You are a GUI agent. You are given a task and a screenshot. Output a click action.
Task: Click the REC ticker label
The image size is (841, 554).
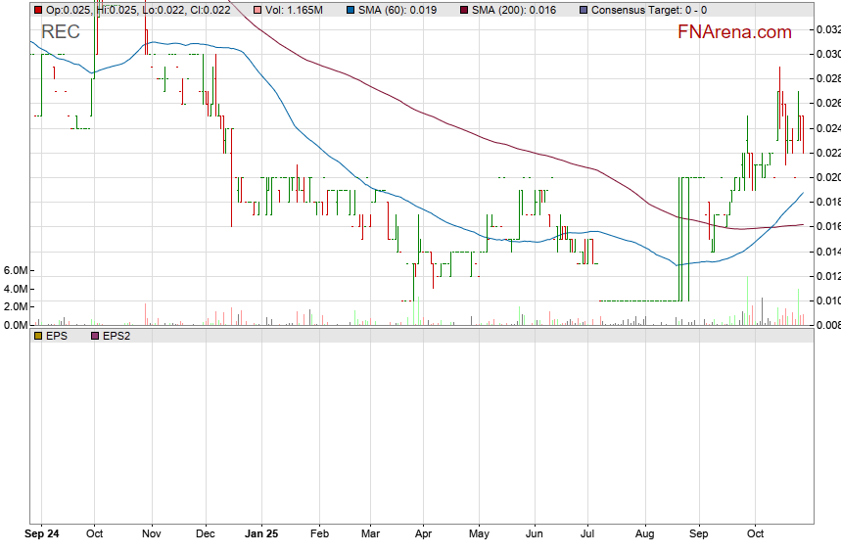tap(61, 32)
